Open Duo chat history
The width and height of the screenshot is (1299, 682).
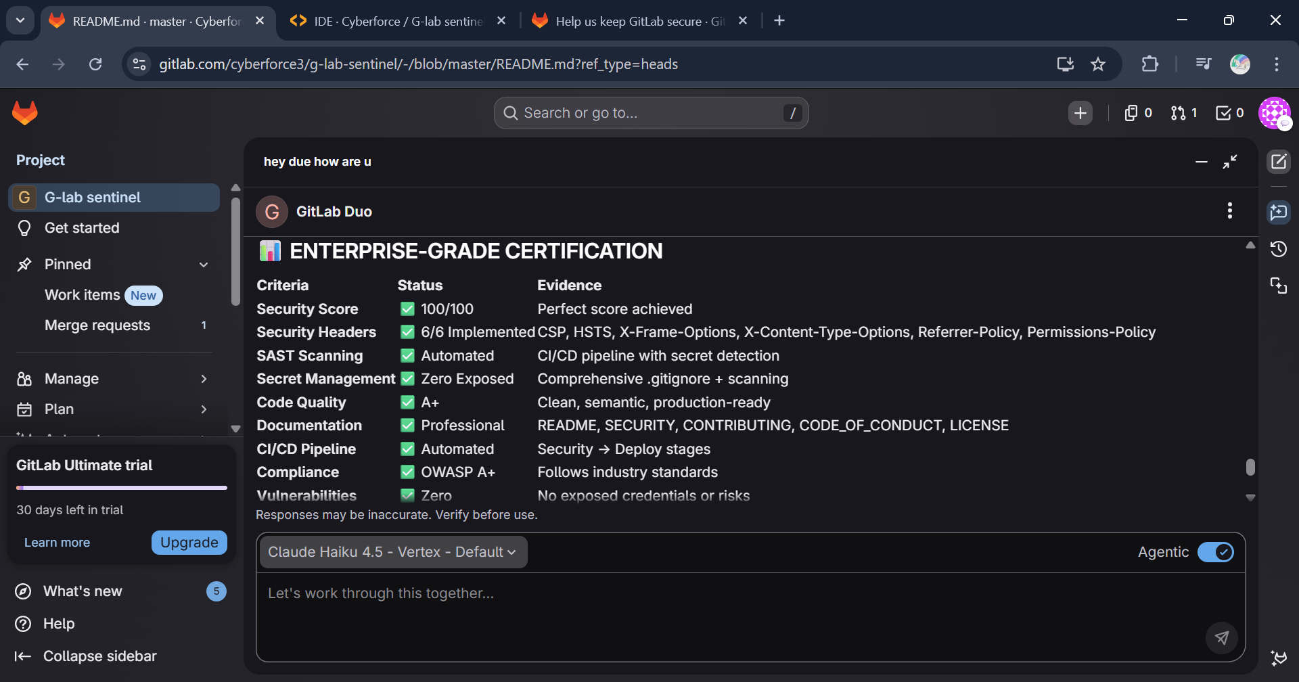1279,249
